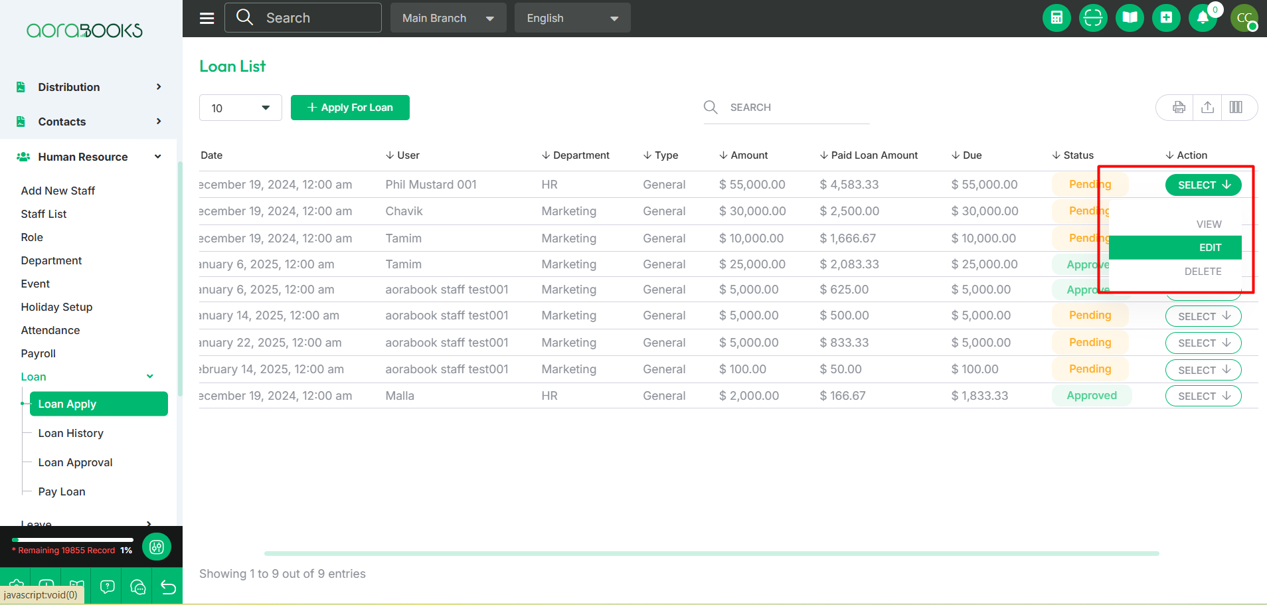The height and width of the screenshot is (605, 1267).
Task: Open SELECT dropdown for January 14 row
Action: pos(1203,316)
